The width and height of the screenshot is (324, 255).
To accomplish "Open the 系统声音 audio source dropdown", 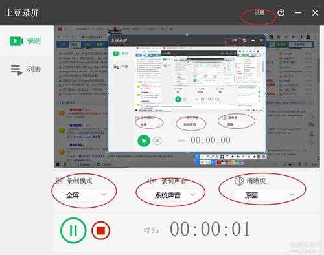I will pyautogui.click(x=174, y=195).
